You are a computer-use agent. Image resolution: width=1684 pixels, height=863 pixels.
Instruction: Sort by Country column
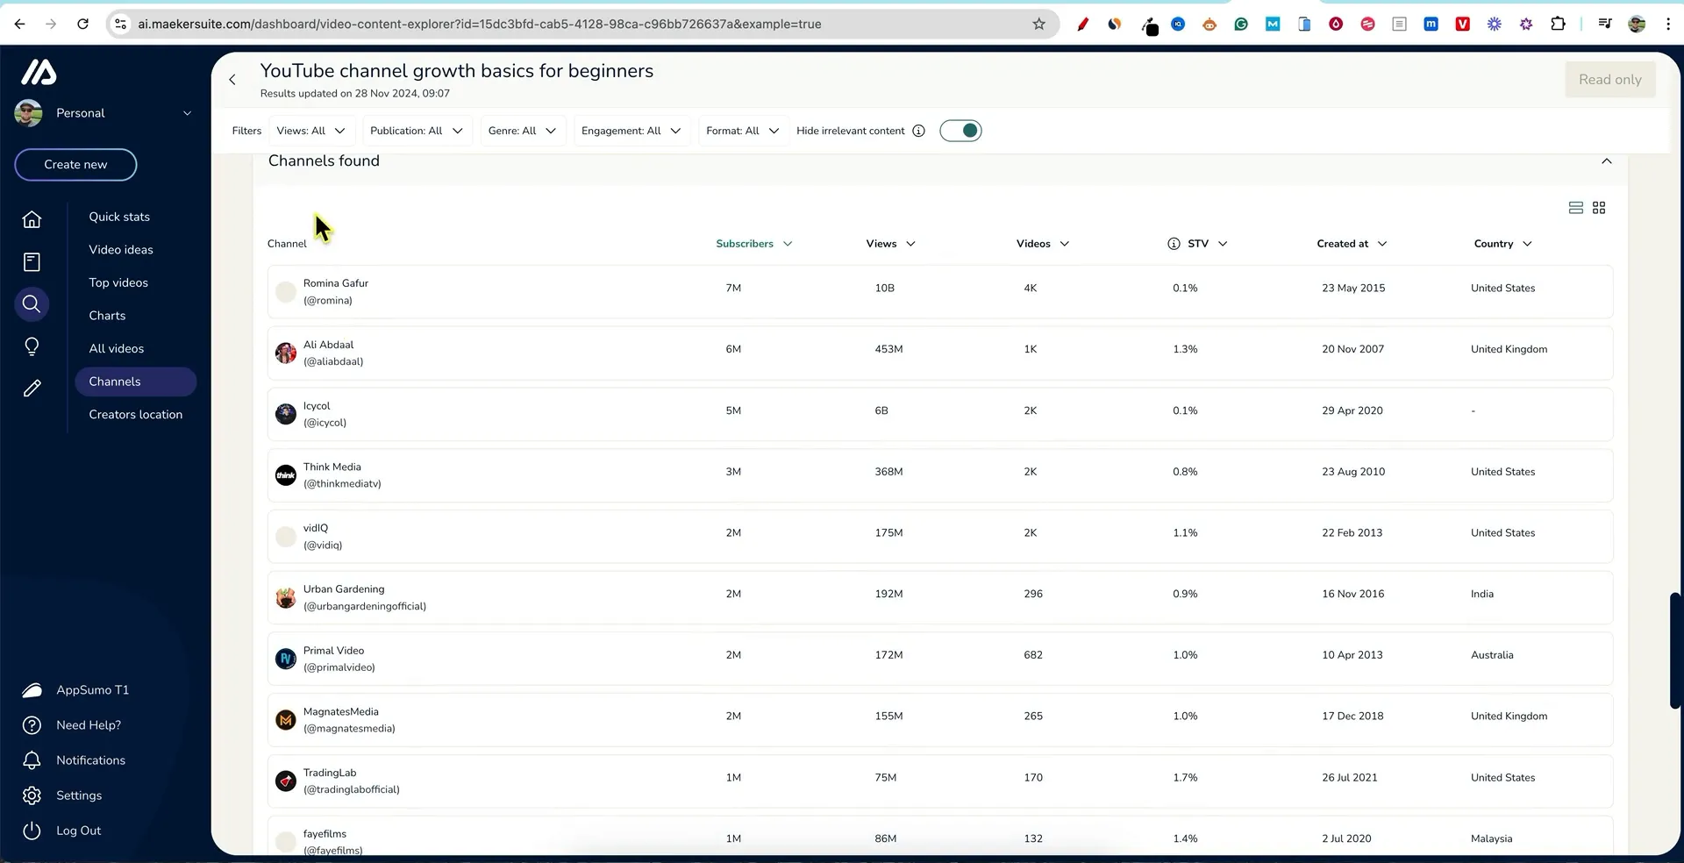(1502, 244)
